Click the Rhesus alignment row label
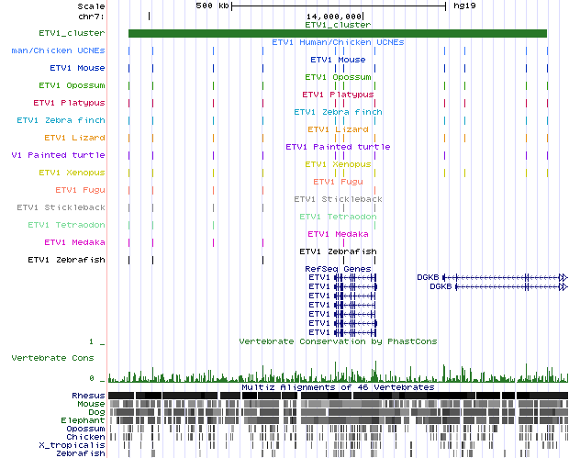This screenshot has height=458, width=569. (88, 396)
